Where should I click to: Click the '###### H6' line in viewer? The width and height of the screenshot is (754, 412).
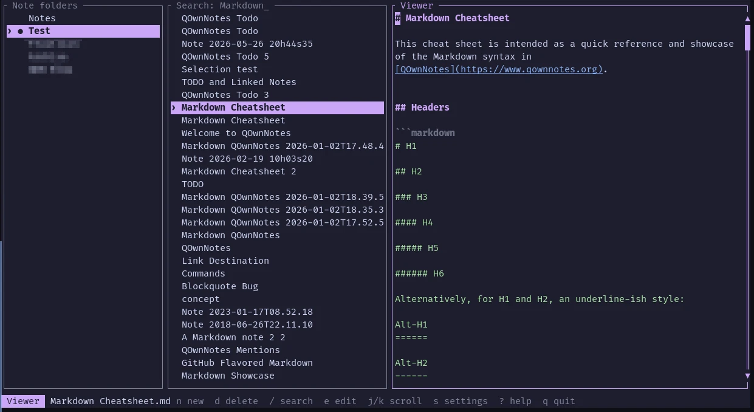click(419, 273)
